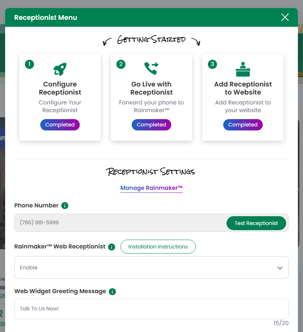Click the Web Widget Greeting Message field

coord(151,309)
